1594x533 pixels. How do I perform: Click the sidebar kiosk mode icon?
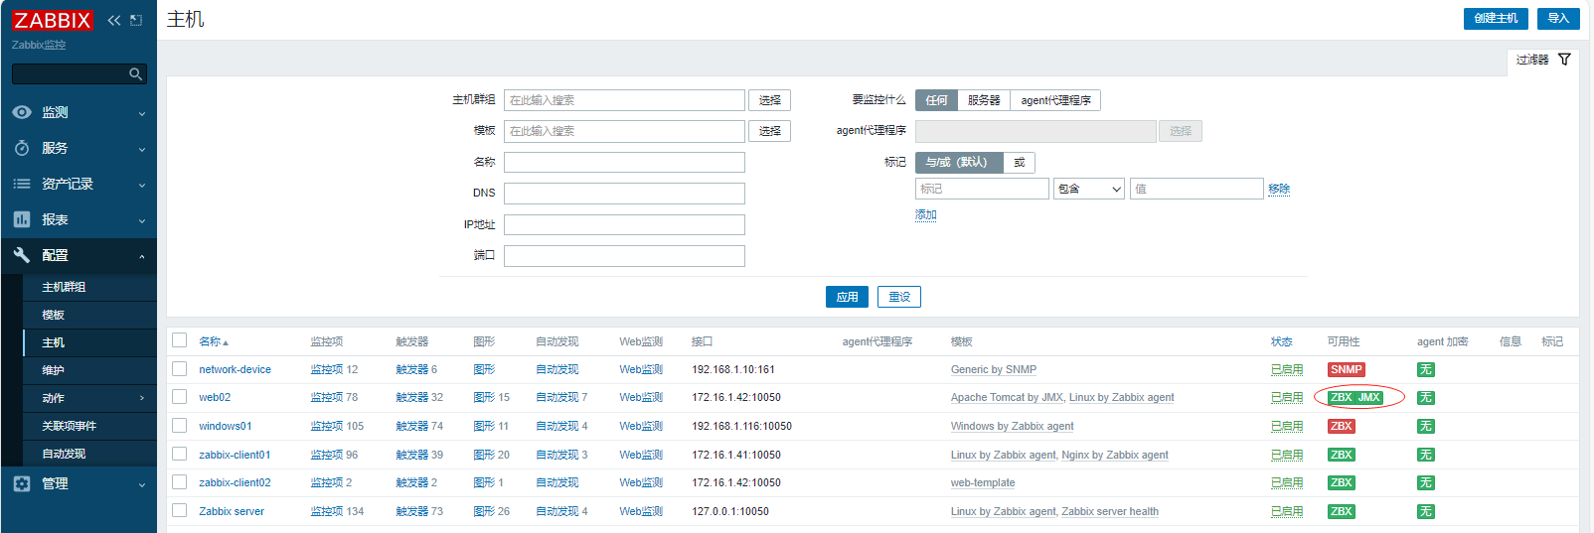click(136, 20)
